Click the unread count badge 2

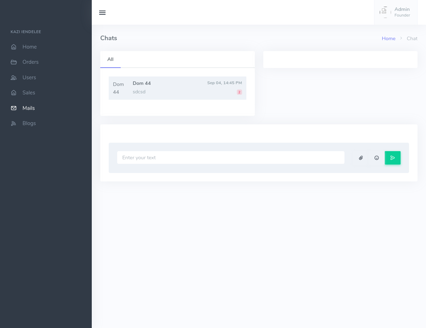pos(239,92)
